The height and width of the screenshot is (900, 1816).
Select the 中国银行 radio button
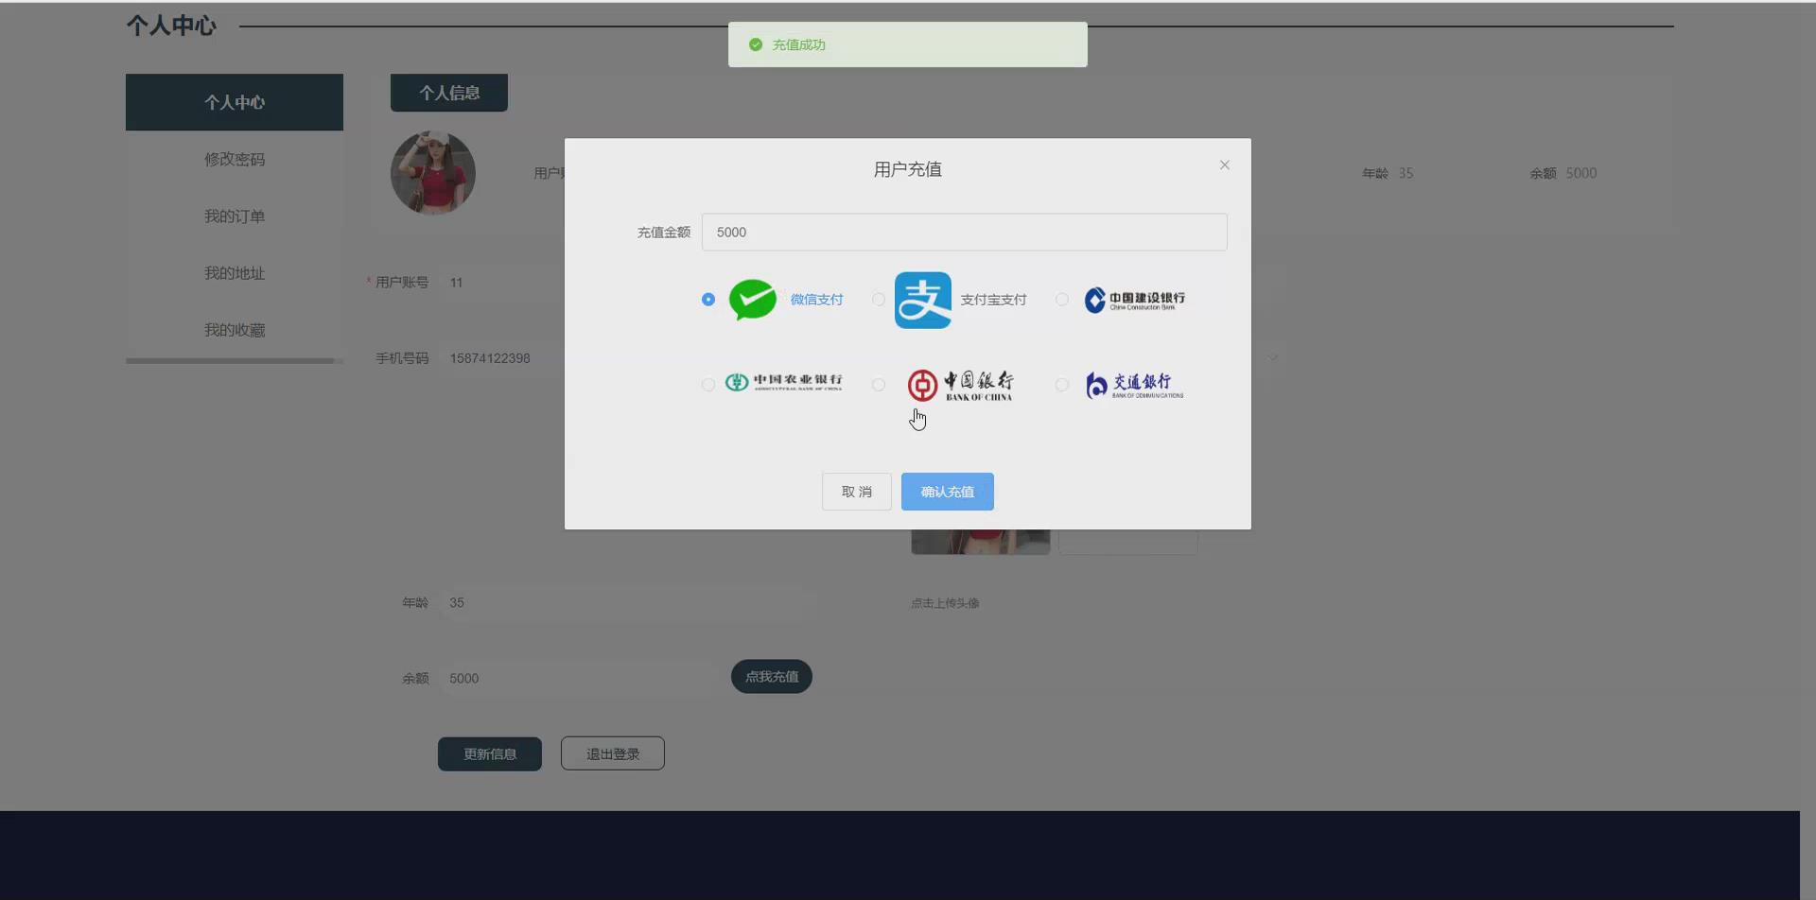[879, 385]
